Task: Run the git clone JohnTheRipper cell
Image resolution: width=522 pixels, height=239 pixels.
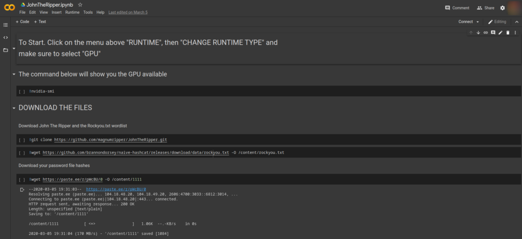Action: click(x=21, y=140)
